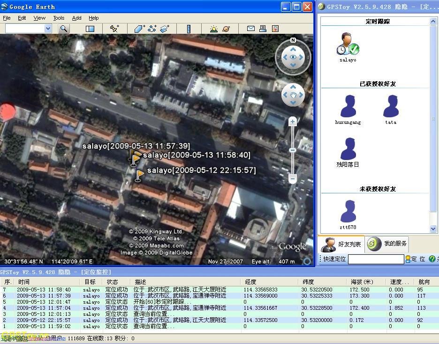This screenshot has height=344, width=439.
Task: Select row 6 at 2009-05-13 11:57:39
Action: 219,296
